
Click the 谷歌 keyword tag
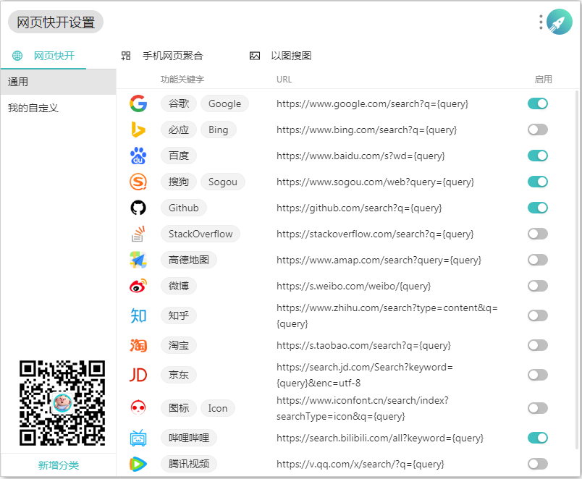[x=179, y=103]
